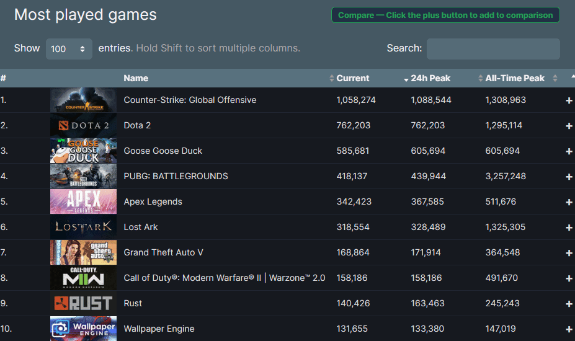Add Call of Duty Modern Warfare II to comparison via plus
This screenshot has width=575, height=341.
569,278
